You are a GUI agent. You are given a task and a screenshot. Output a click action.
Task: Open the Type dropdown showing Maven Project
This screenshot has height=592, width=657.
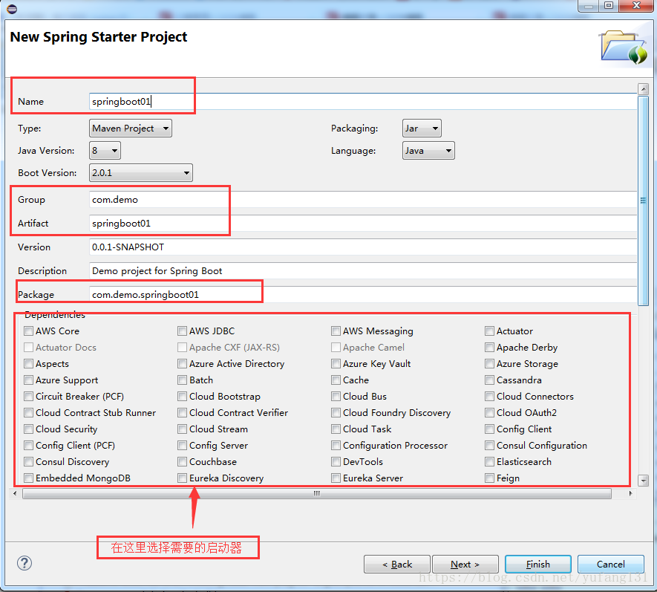(x=131, y=129)
